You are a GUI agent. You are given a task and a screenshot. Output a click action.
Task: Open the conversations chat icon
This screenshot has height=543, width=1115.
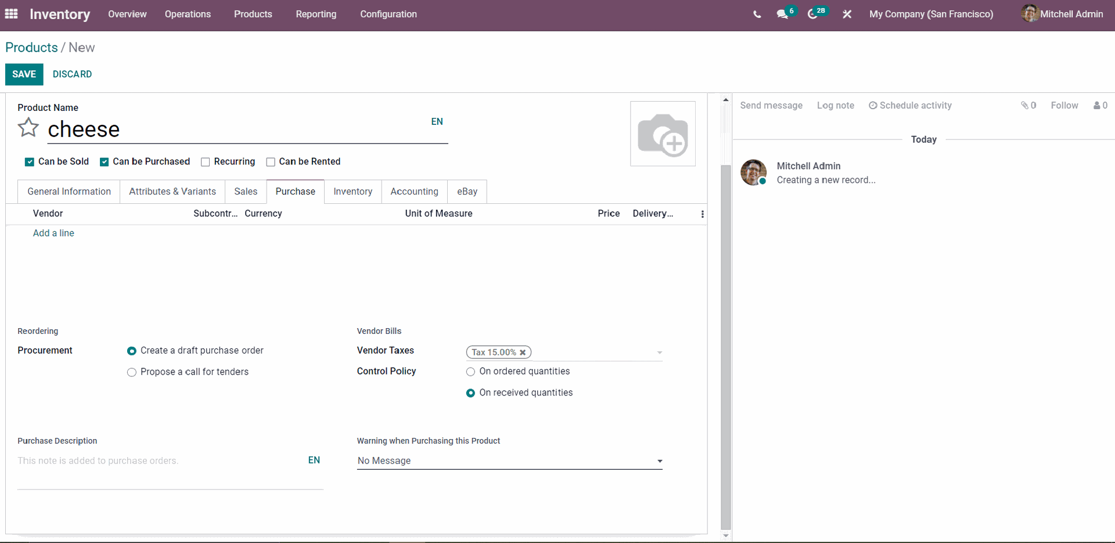(782, 15)
